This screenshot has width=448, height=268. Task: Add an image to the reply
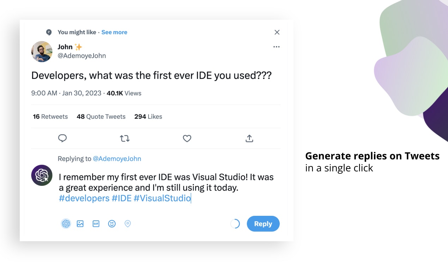click(80, 224)
